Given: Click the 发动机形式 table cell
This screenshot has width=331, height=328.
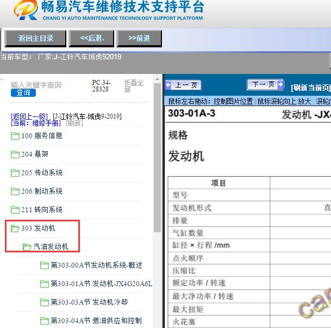Looking at the screenshot, I should [192, 208].
